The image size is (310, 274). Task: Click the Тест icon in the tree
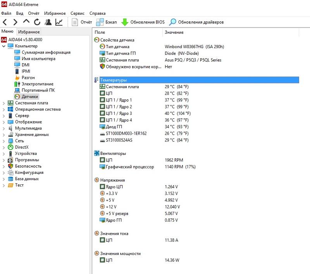pos(10,185)
